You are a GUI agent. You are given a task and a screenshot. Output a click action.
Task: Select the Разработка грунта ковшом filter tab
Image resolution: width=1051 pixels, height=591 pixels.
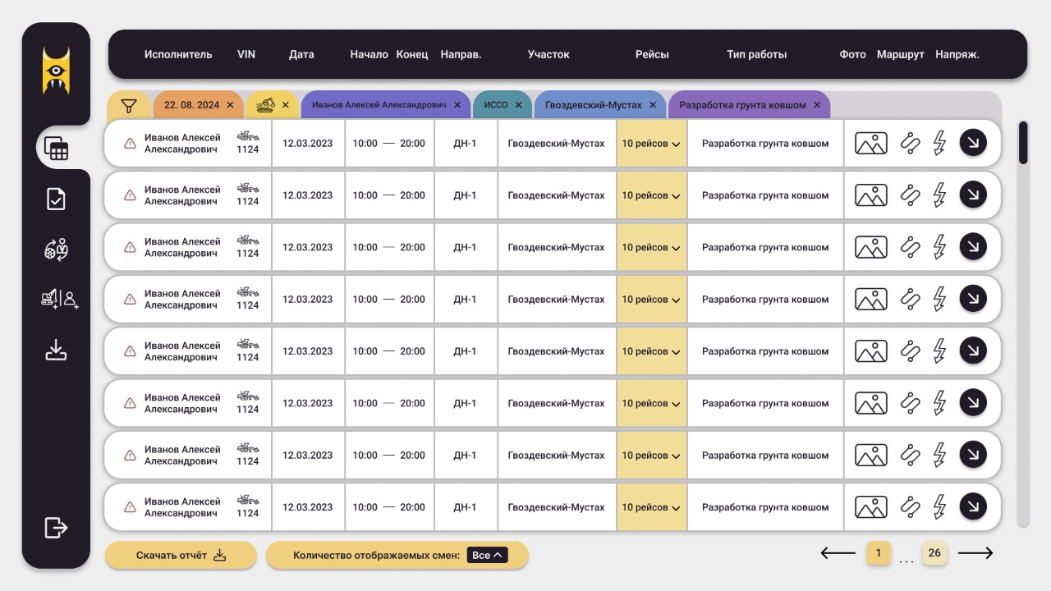pos(750,105)
